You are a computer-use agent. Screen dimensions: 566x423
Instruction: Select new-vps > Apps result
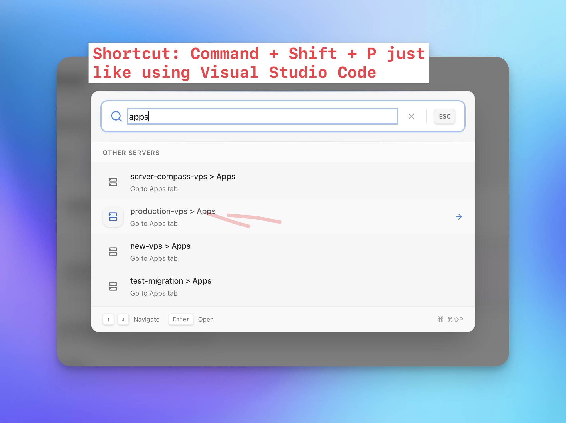160,246
